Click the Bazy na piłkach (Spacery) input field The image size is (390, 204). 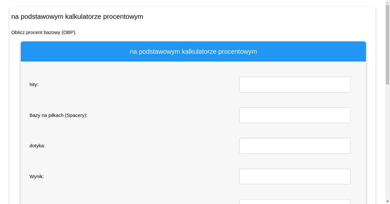coord(294,115)
